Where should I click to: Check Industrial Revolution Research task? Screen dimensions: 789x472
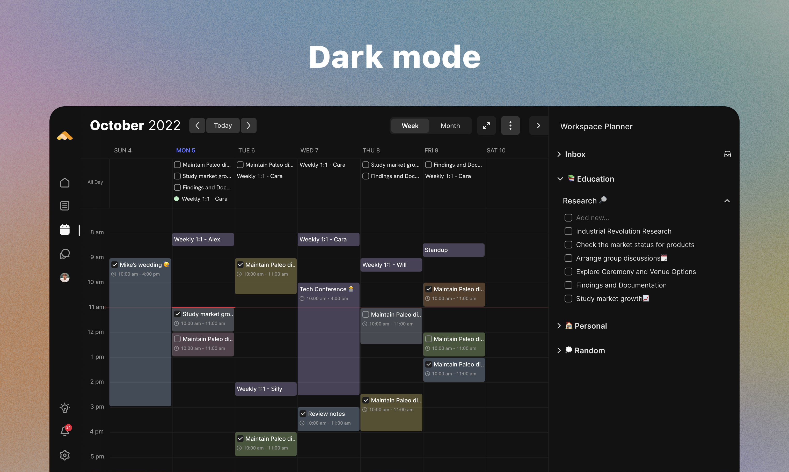pyautogui.click(x=568, y=231)
